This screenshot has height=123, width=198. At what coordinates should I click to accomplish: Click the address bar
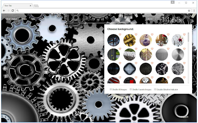click(x=103, y=11)
